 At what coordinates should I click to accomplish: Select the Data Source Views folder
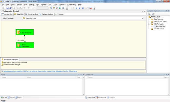point(160,21)
